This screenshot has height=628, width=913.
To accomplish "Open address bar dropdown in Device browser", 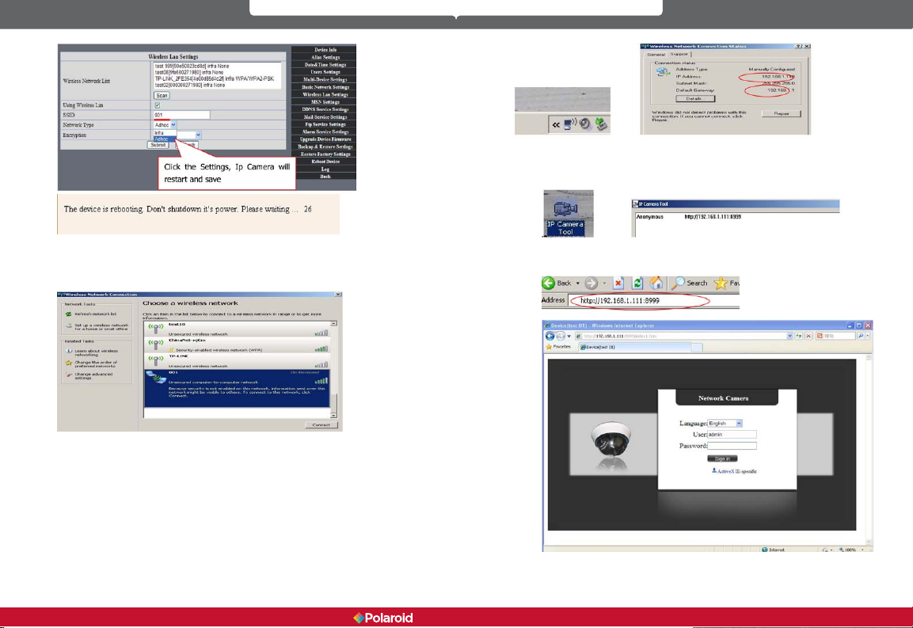I will [789, 336].
